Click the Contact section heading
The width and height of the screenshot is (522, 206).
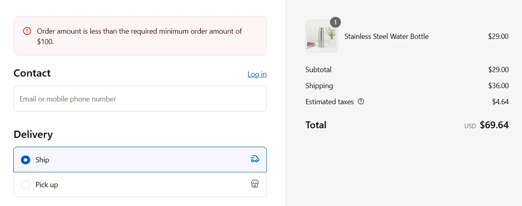[x=32, y=73]
